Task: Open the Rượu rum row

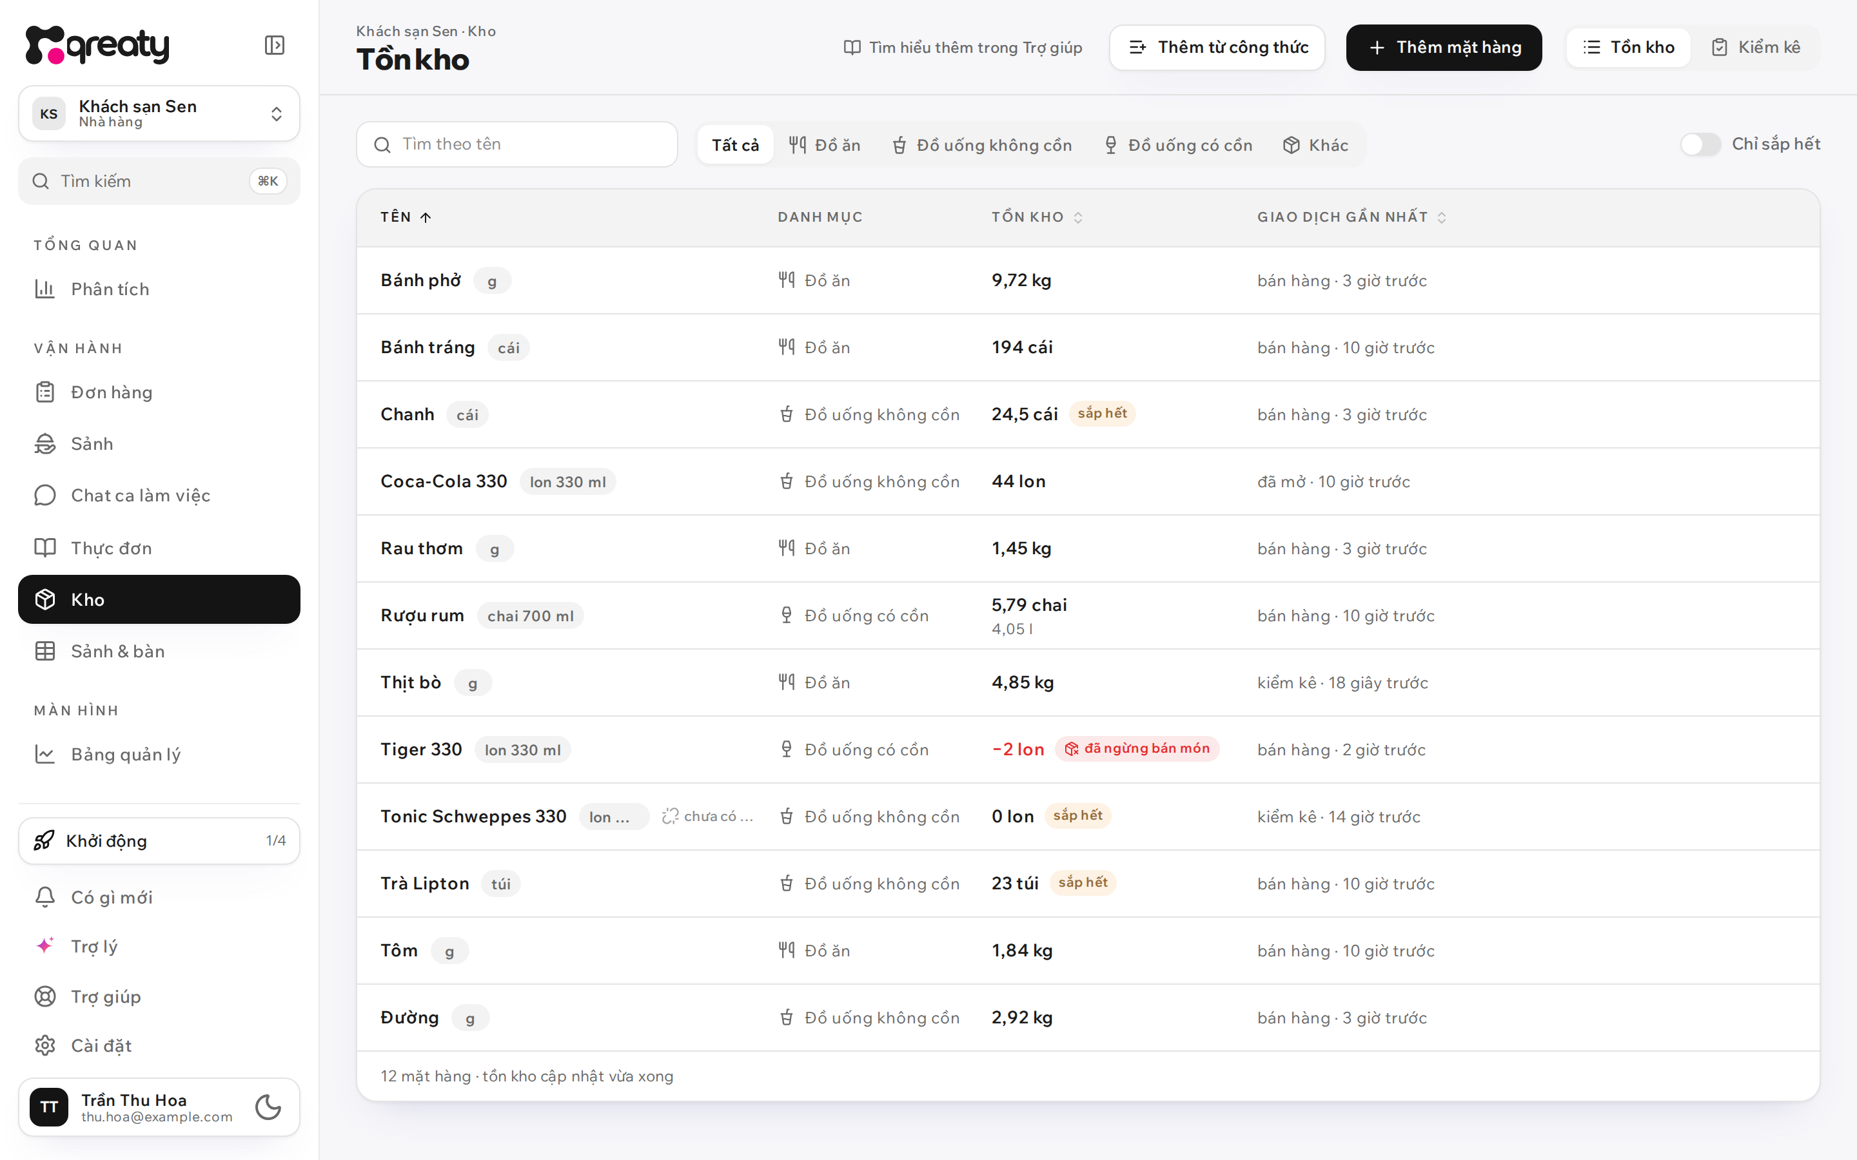Action: point(1088,615)
